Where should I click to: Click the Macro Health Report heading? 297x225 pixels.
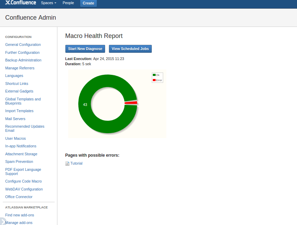click(94, 36)
